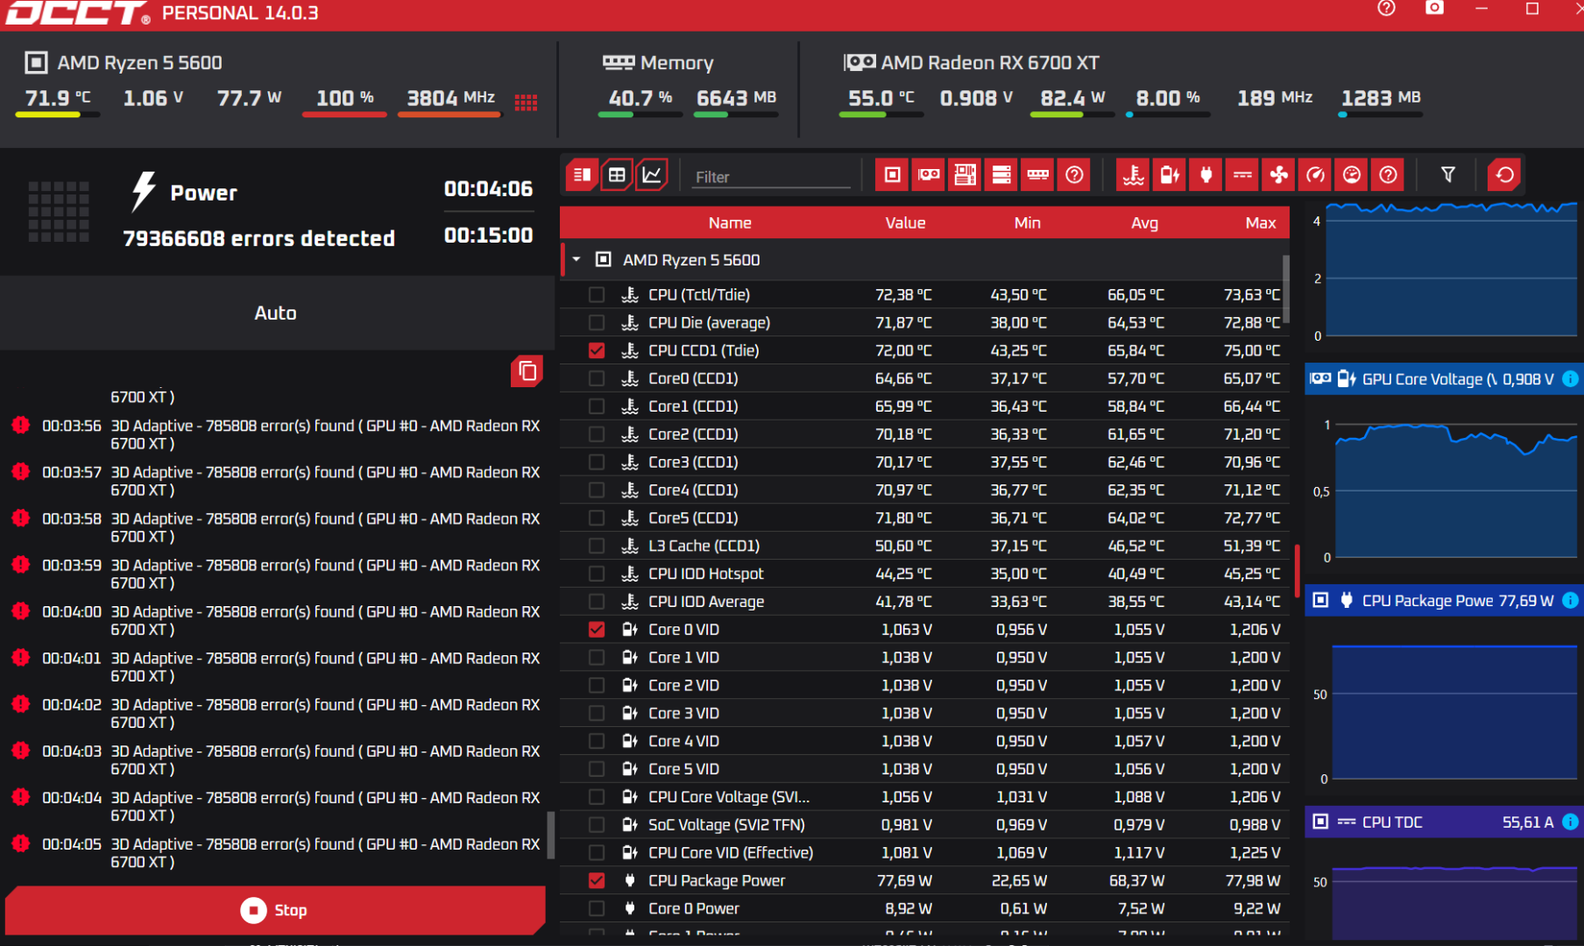This screenshot has height=946, width=1584.
Task: Toggle the motherboard sensor filter icon
Action: click(965, 175)
